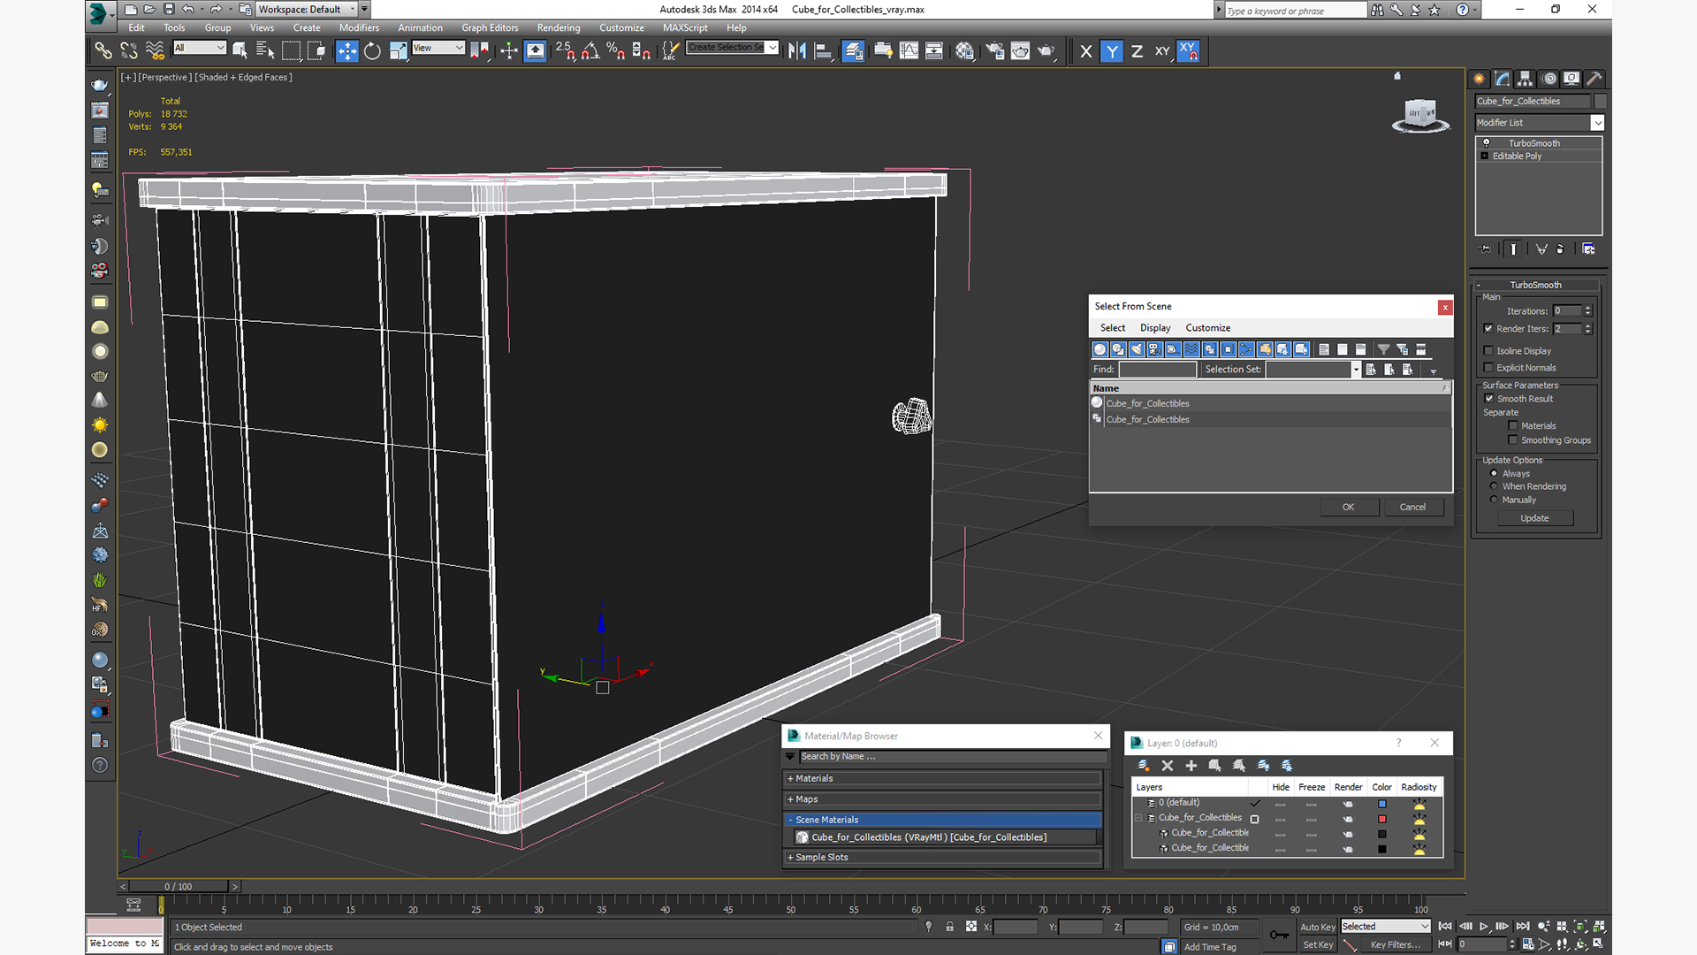Click OK in Select From Scene dialog
The image size is (1697, 955).
pos(1348,508)
